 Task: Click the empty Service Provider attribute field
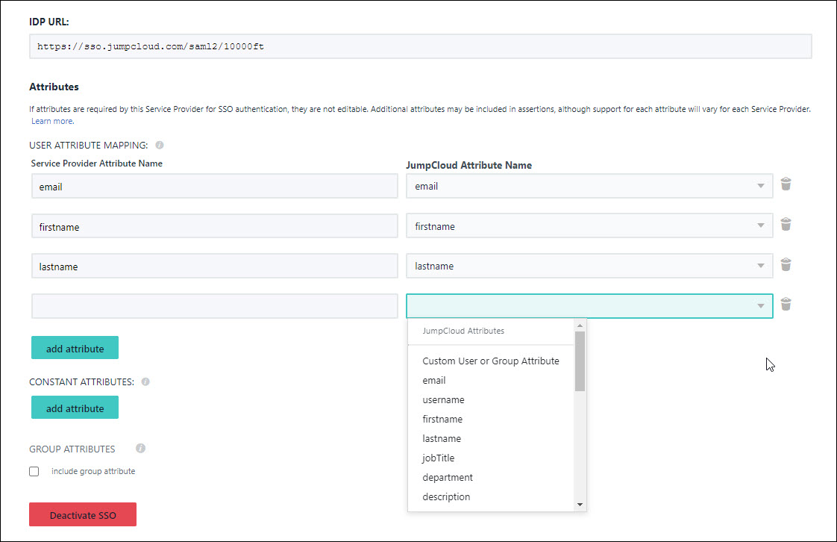(x=213, y=305)
